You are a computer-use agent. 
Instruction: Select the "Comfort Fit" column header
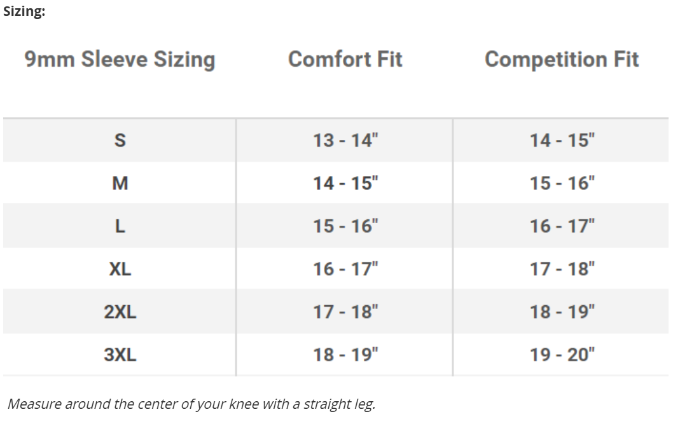pyautogui.click(x=345, y=60)
